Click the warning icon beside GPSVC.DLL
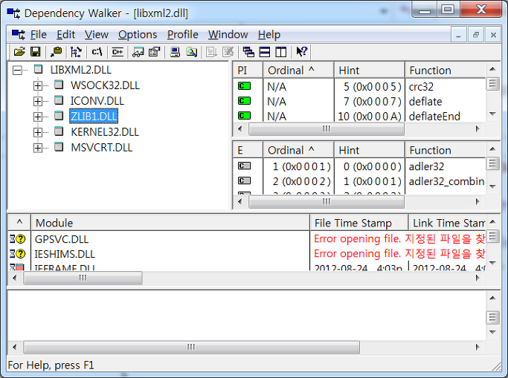The image size is (508, 378). coord(18,239)
